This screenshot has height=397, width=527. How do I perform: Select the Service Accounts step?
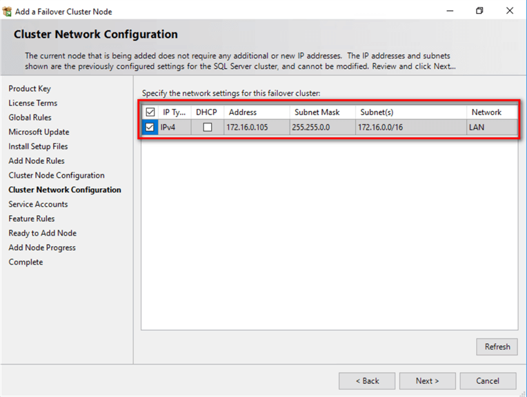click(x=38, y=204)
